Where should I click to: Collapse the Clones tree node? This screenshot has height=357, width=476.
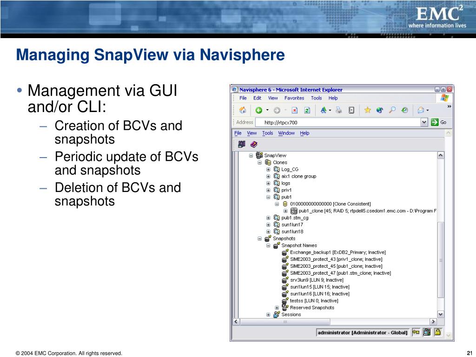259,162
